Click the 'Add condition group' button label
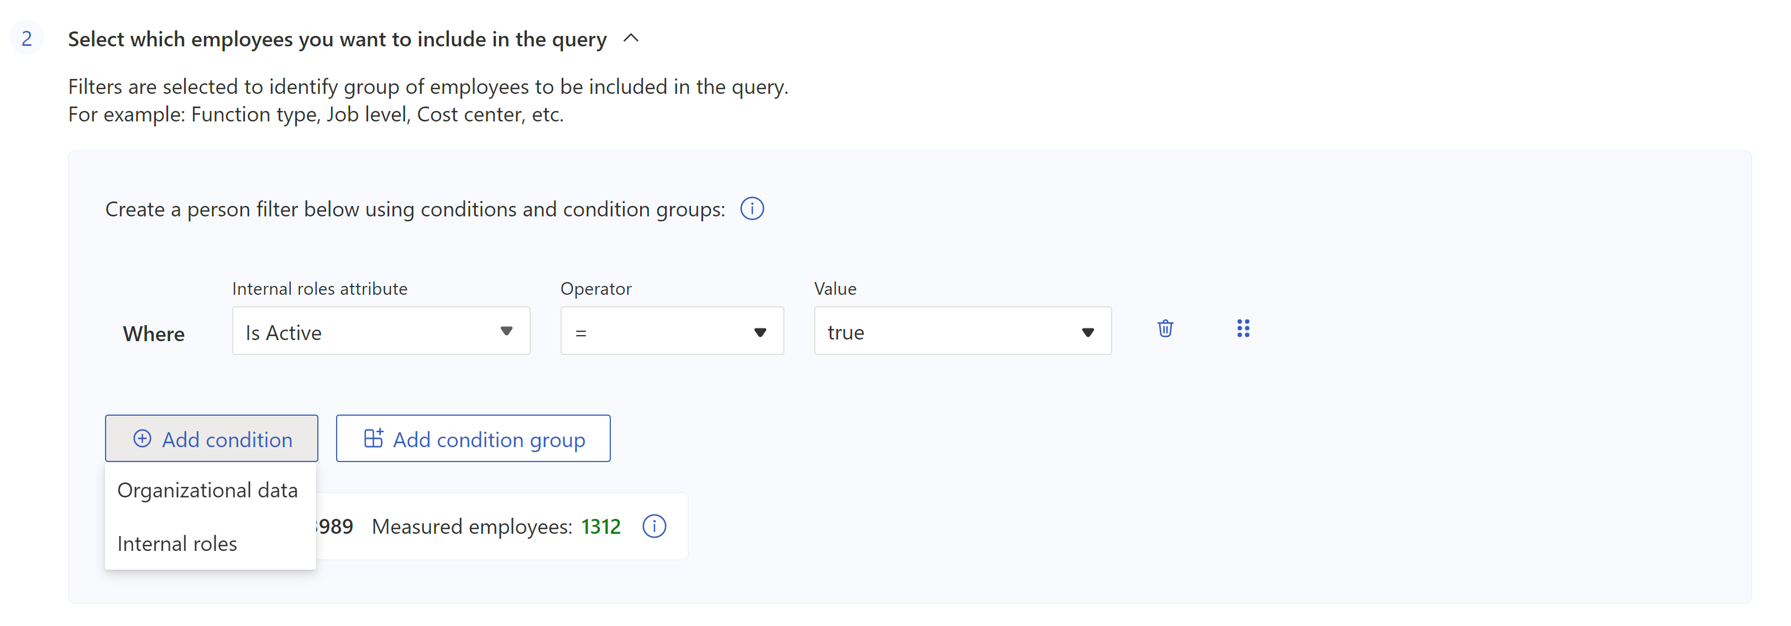This screenshot has width=1791, height=626. (489, 440)
